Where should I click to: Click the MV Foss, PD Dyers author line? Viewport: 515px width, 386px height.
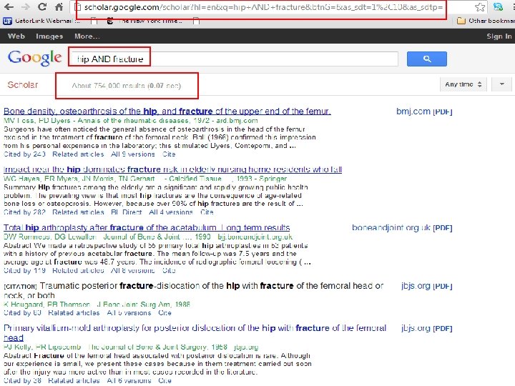pyautogui.click(x=131, y=121)
